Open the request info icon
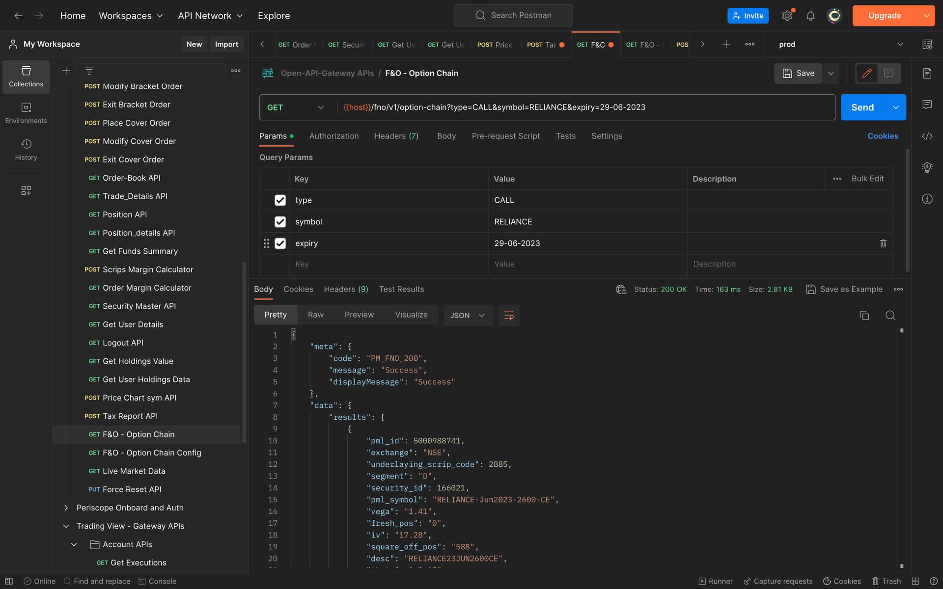The height and width of the screenshot is (589, 943). (x=927, y=199)
